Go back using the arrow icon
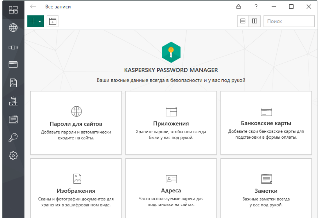This screenshot has height=218, width=318. (x=33, y=6)
